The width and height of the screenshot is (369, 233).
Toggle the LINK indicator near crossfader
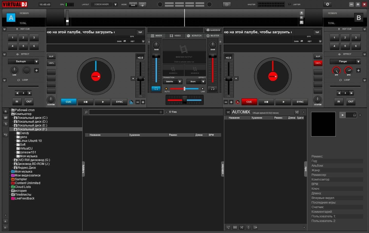coord(202,89)
